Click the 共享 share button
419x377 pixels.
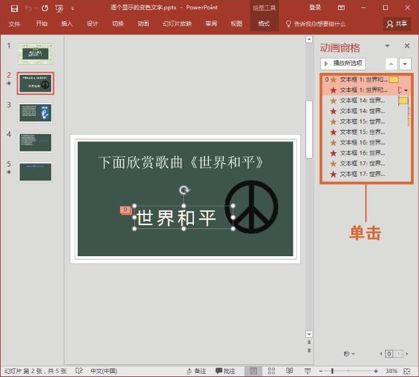(x=397, y=24)
